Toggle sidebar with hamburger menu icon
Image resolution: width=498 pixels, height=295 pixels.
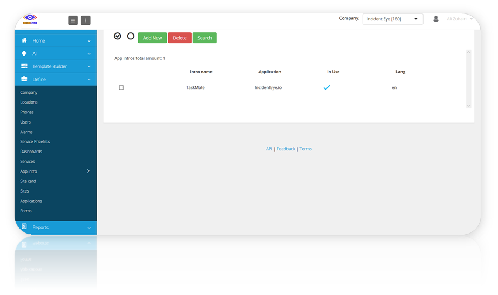point(73,20)
